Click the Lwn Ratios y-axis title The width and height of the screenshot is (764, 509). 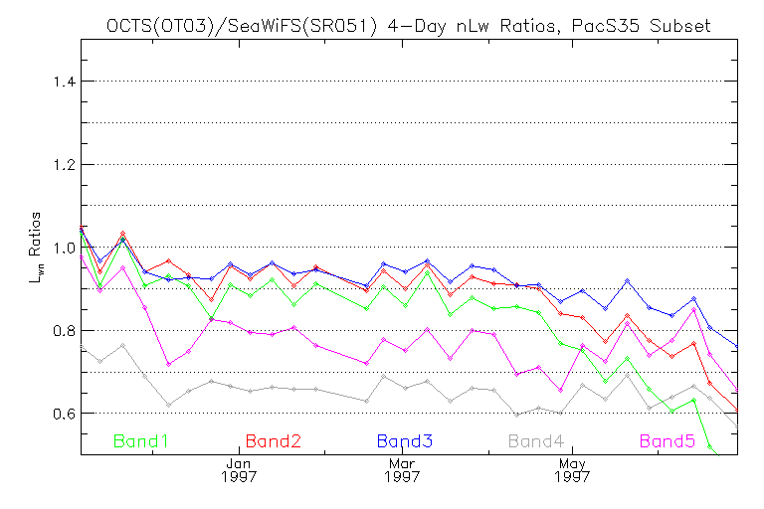tap(36, 247)
